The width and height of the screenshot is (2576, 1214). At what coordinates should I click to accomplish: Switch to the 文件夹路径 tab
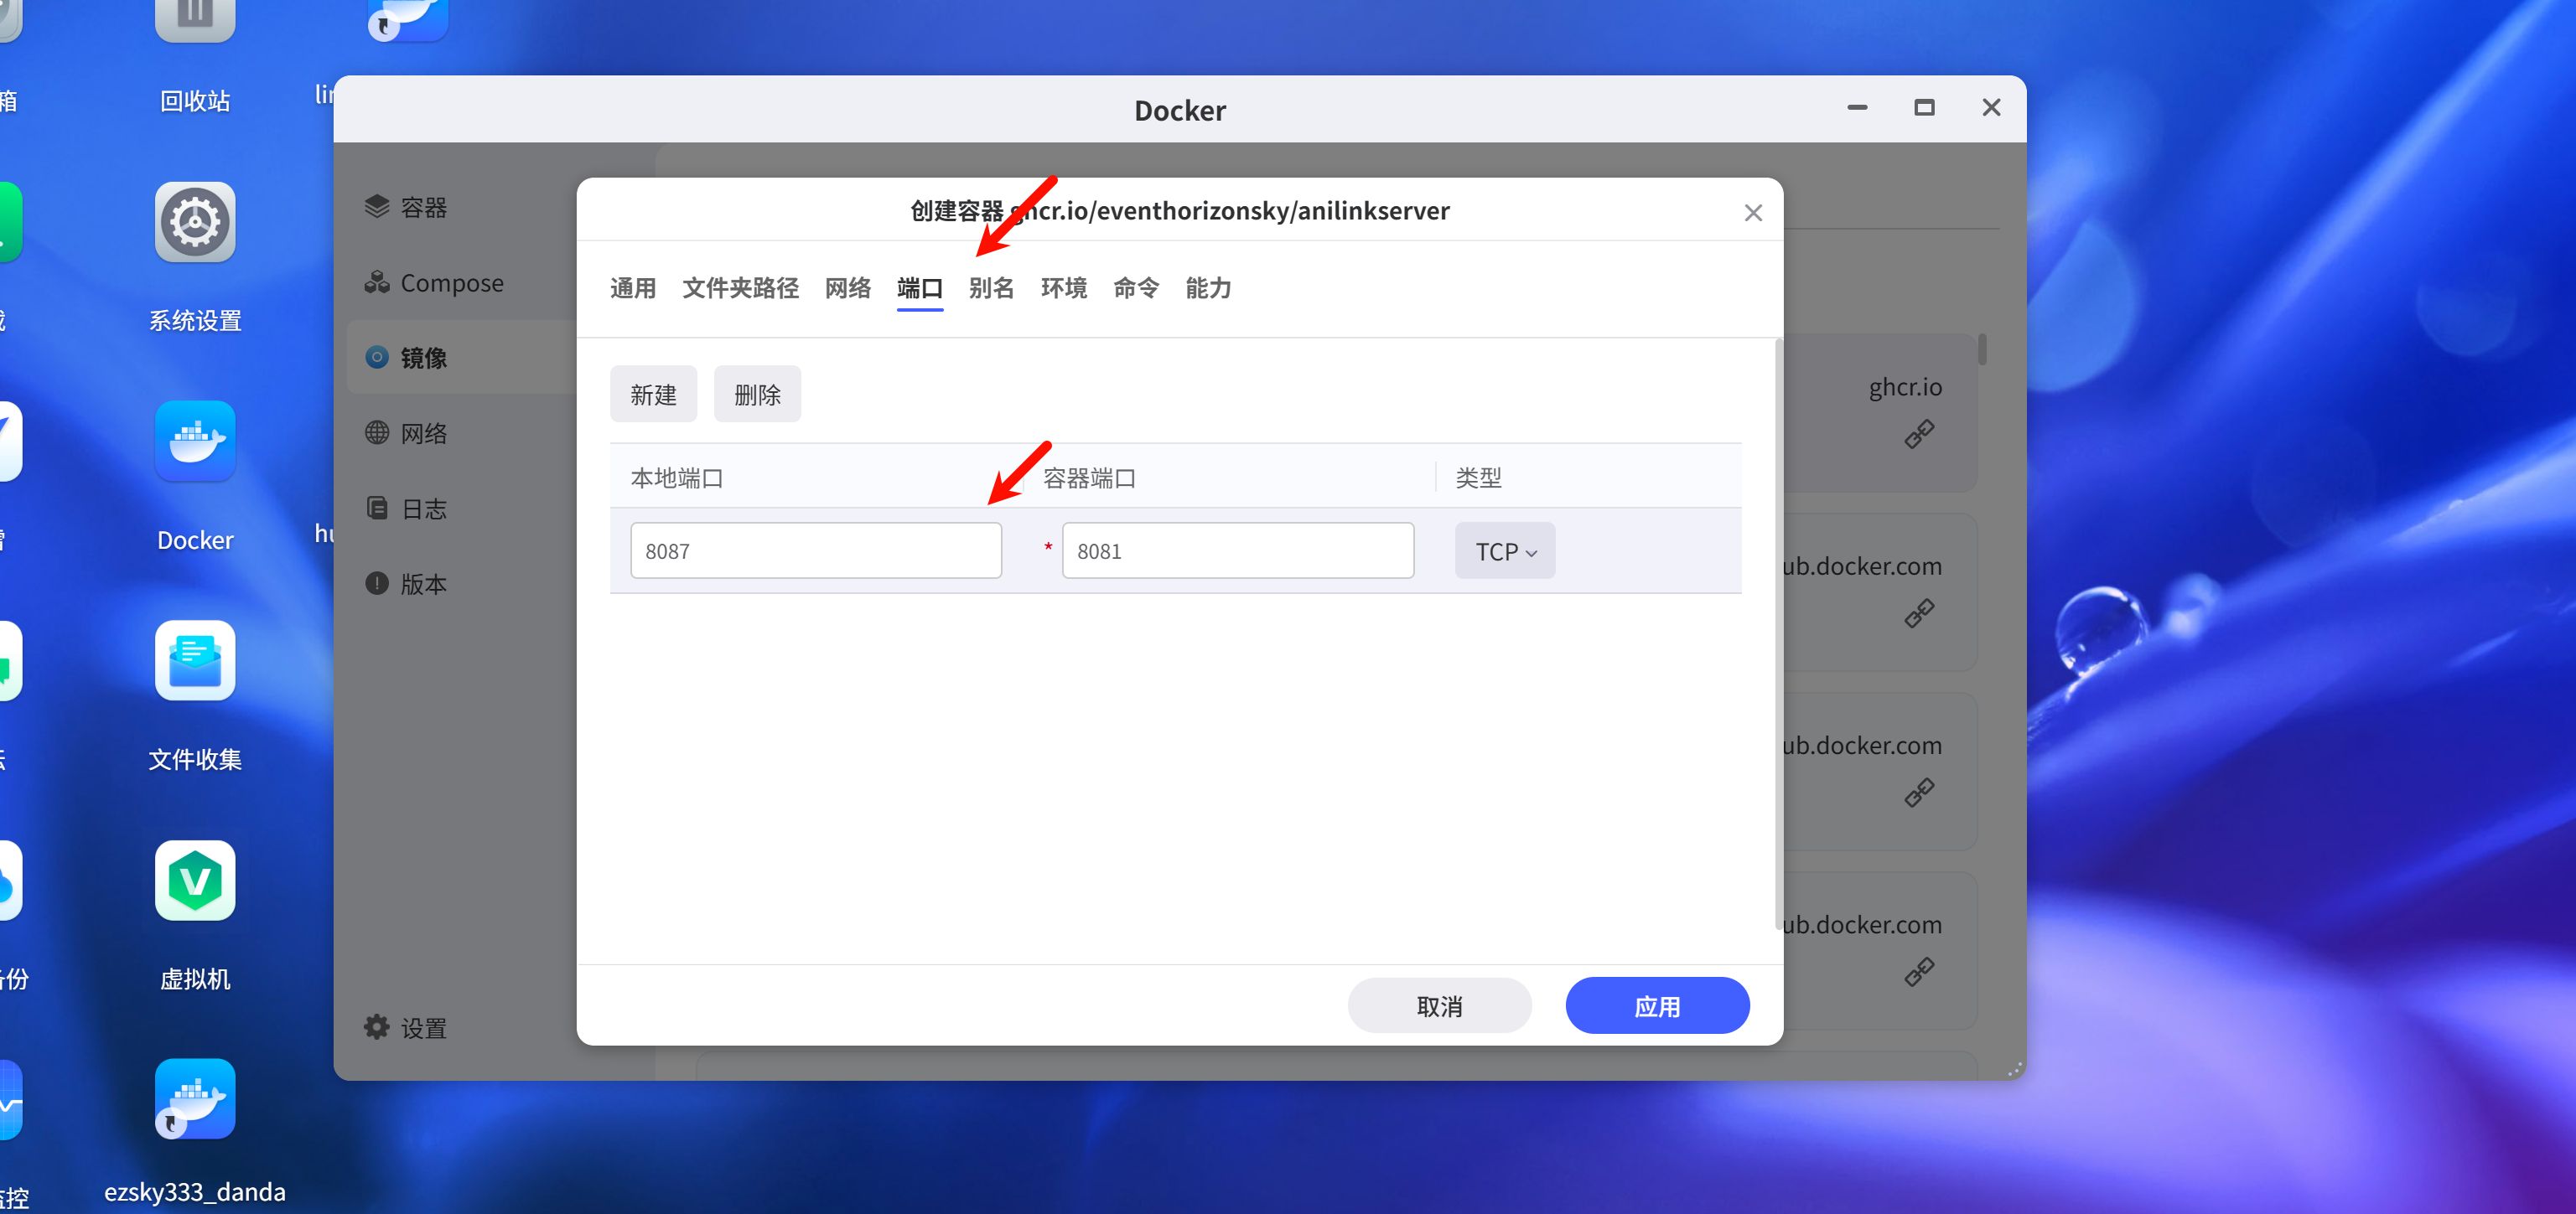[740, 287]
